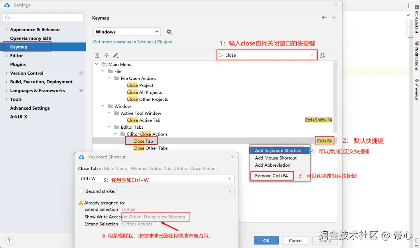Enable the Second stroke checkbox

(x=81, y=191)
